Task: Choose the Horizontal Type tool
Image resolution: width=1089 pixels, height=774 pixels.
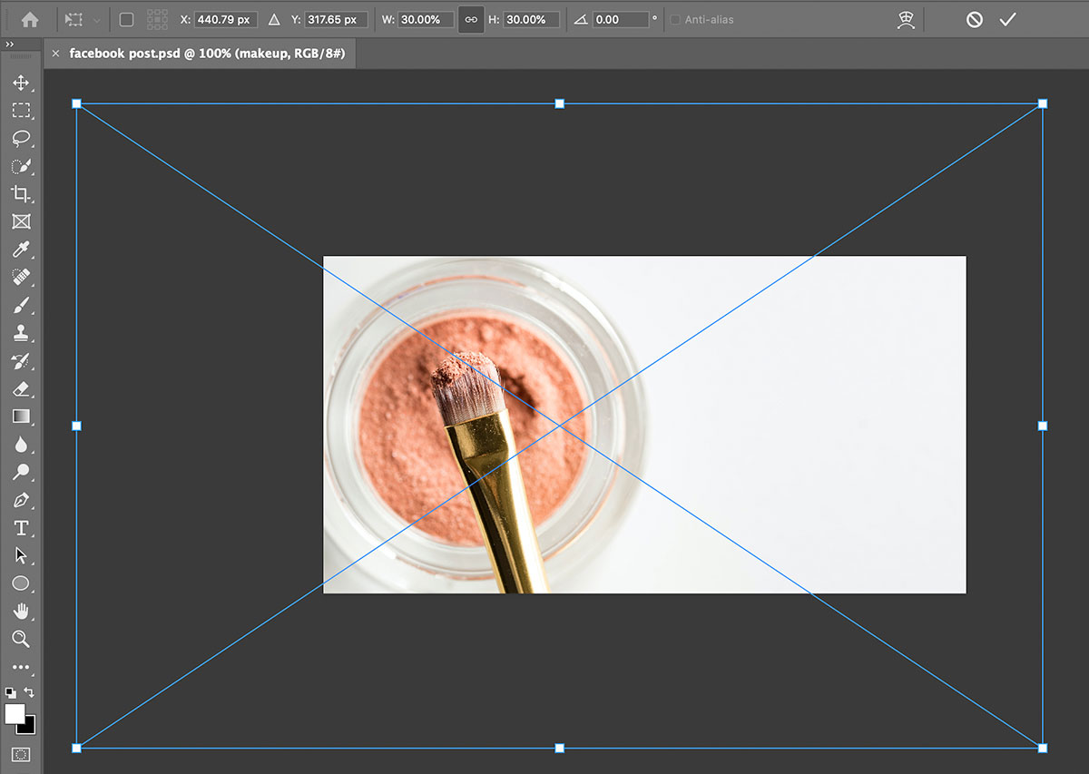Action: click(x=20, y=528)
